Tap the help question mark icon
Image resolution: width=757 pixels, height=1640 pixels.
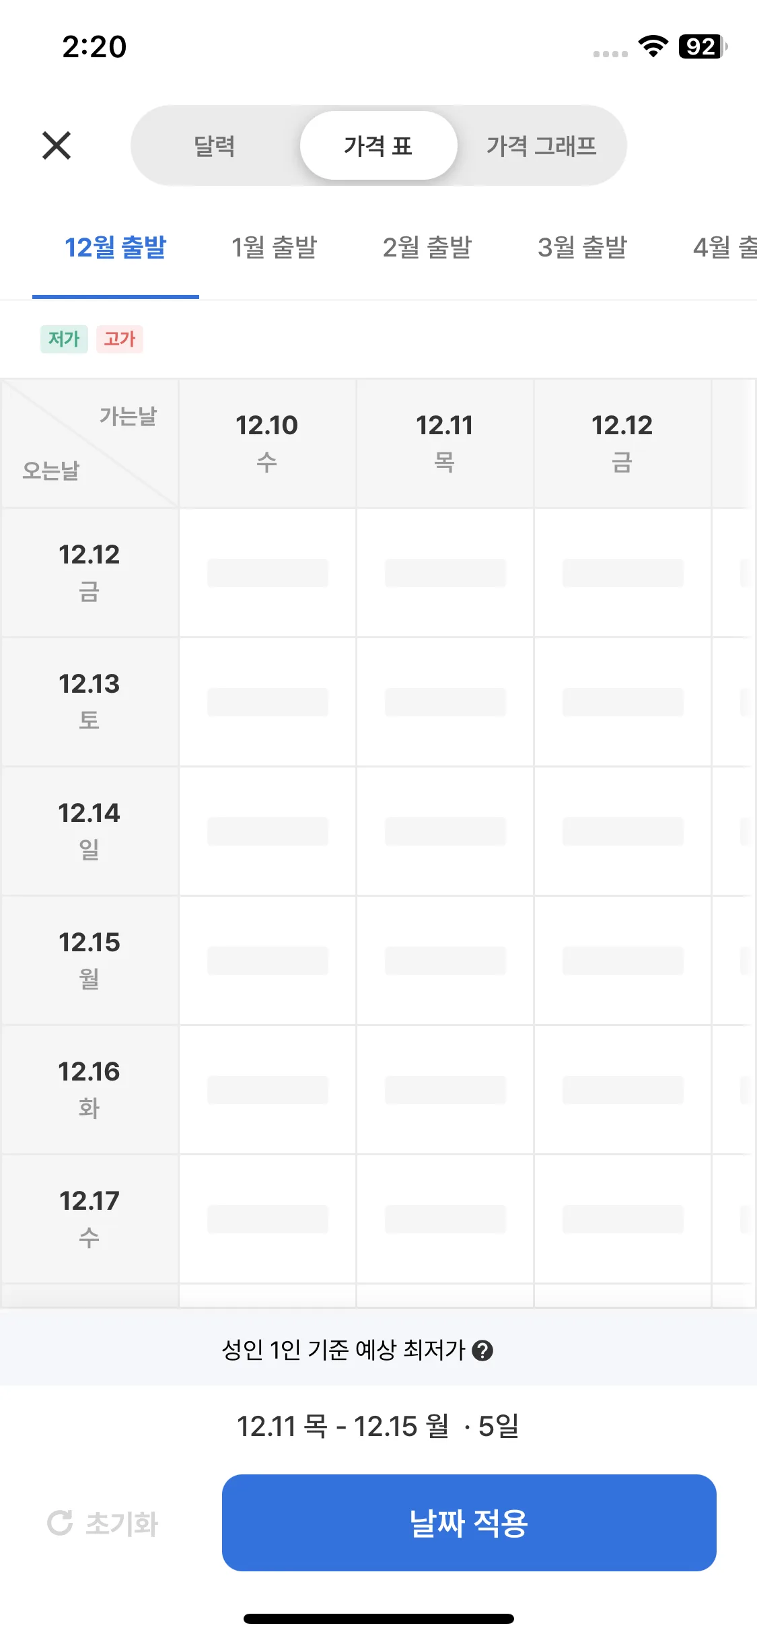click(x=482, y=1350)
